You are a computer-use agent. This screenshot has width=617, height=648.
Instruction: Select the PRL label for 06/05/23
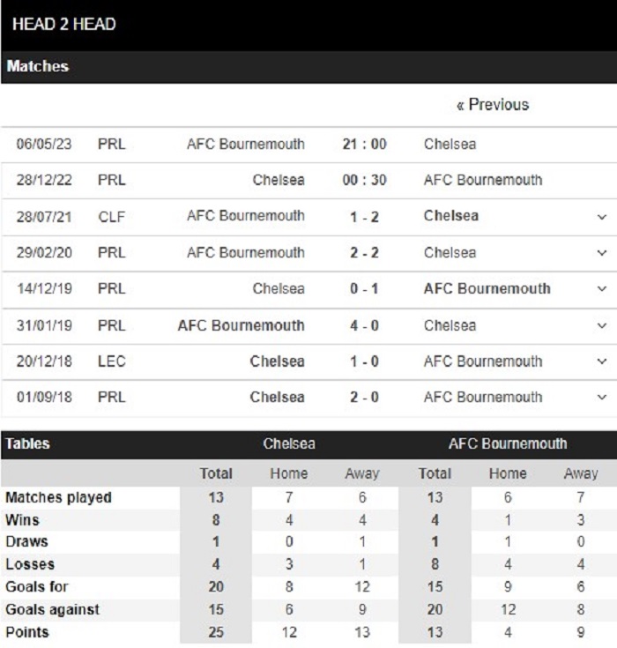112,145
